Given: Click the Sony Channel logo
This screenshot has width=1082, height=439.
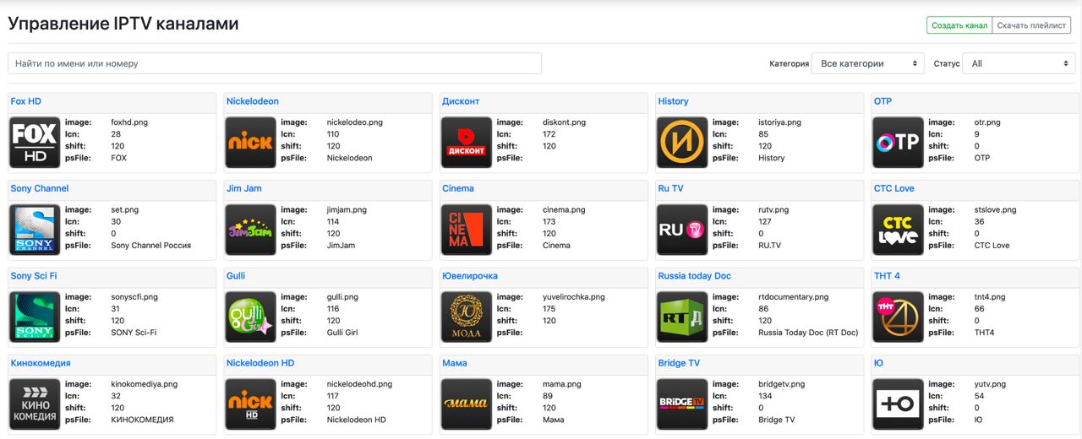Looking at the screenshot, I should [x=35, y=230].
